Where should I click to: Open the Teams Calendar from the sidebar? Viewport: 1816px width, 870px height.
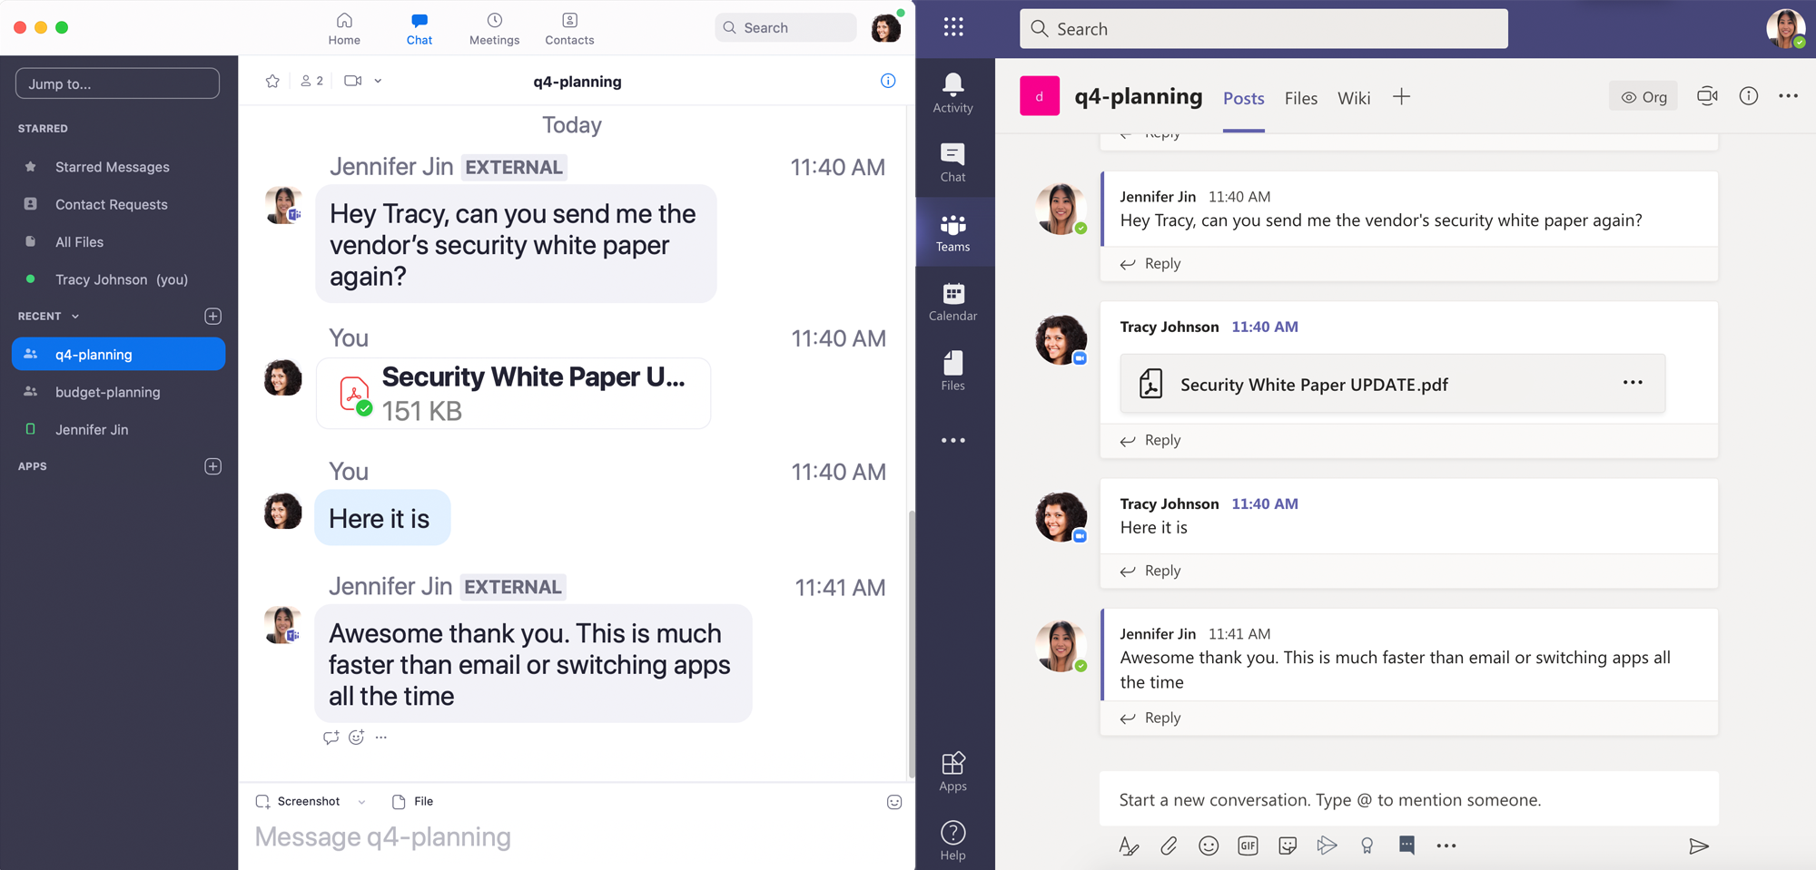point(952,301)
